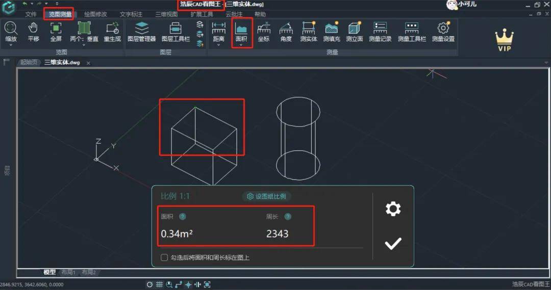Switch to the 文字标注 ribbon tab
The width and height of the screenshot is (551, 290).
tap(131, 14)
